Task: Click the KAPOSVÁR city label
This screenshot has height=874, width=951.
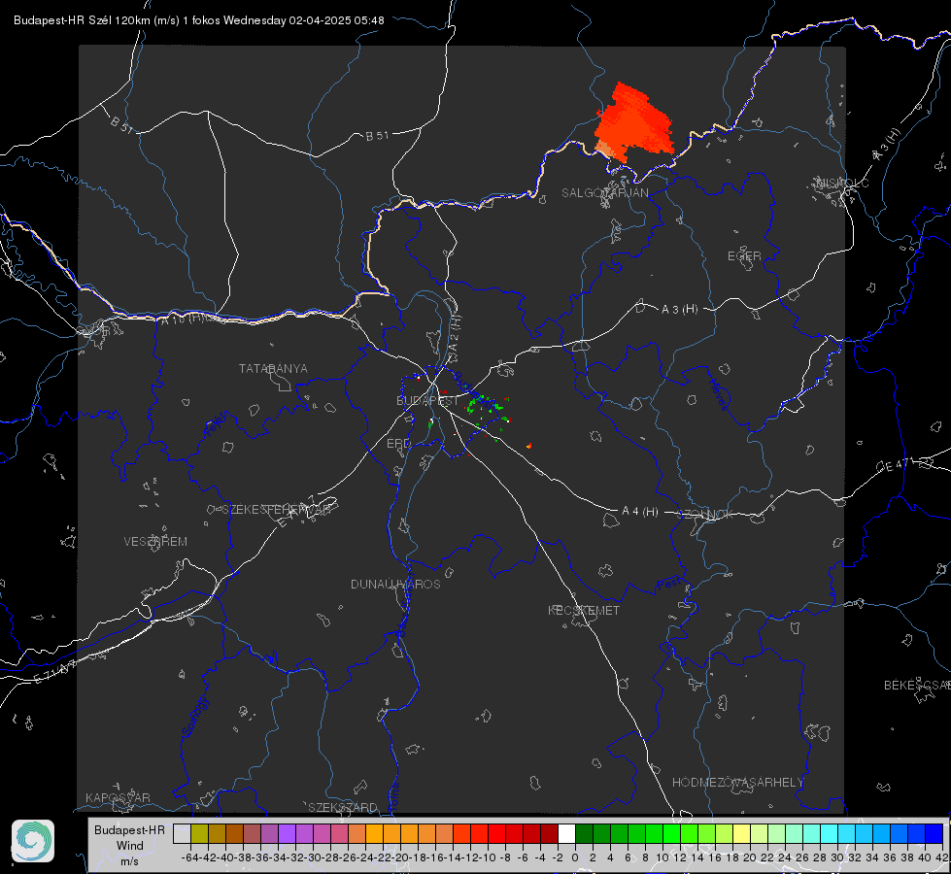Action: (x=118, y=797)
